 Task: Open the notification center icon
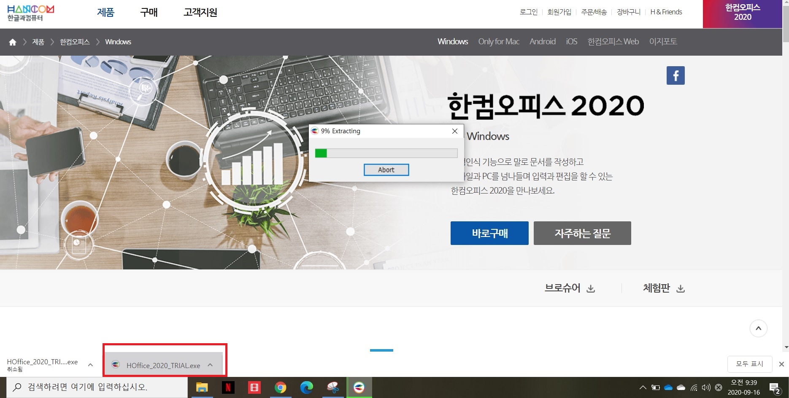click(775, 388)
